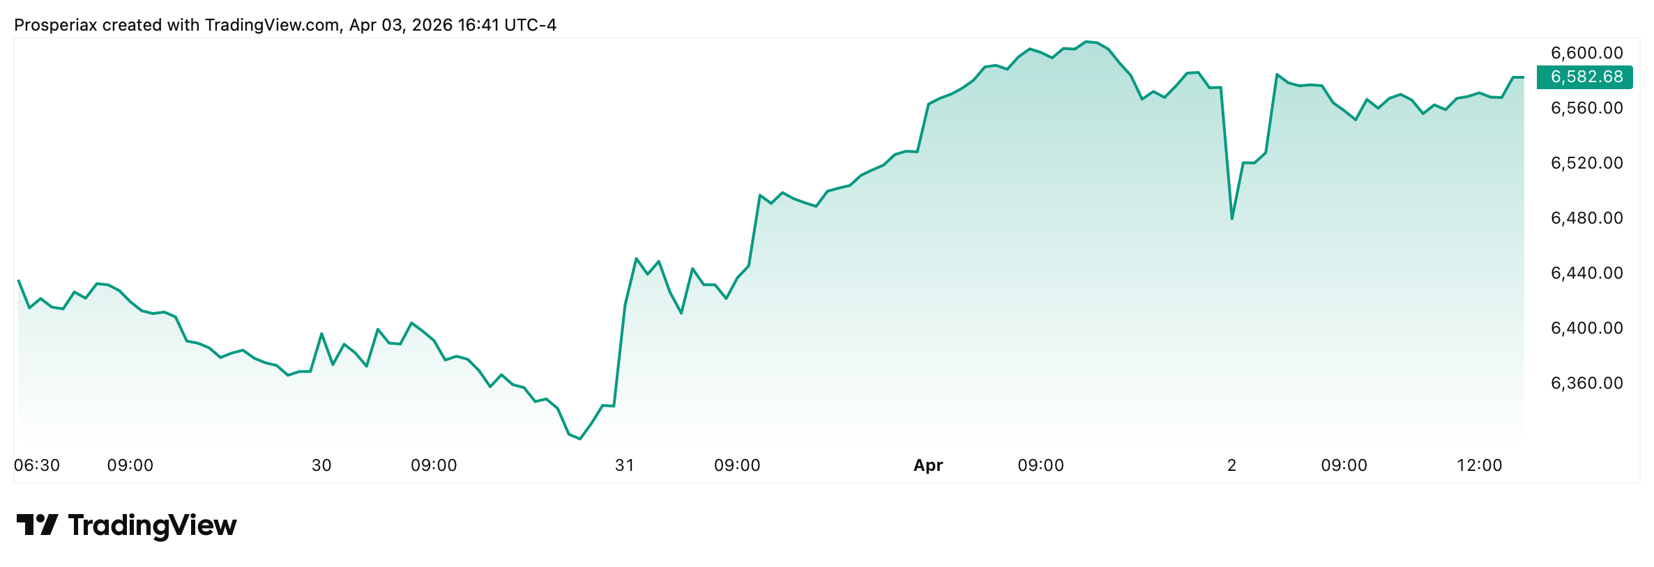1654x567 pixels.
Task: Click the line's final data point at right edge
Action: tap(1524, 77)
